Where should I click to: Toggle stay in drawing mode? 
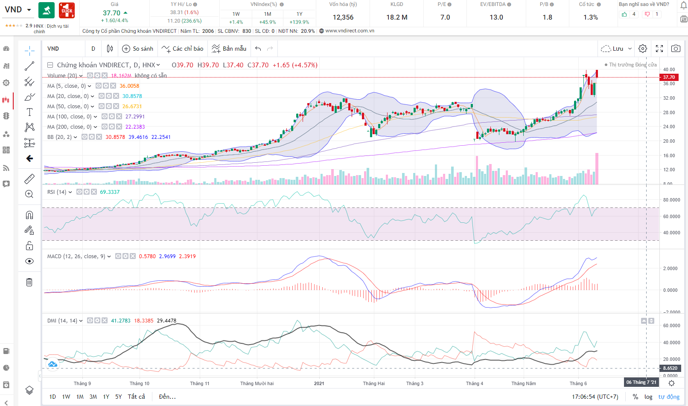29,230
